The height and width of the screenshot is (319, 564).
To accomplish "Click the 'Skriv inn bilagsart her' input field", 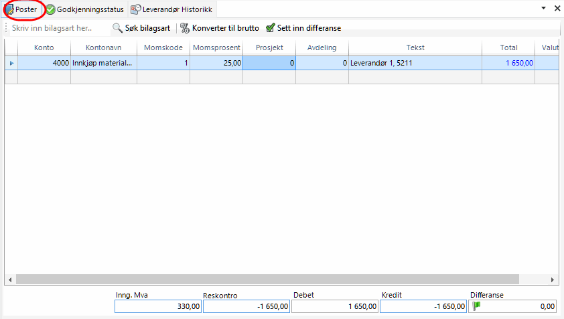I will coord(57,28).
